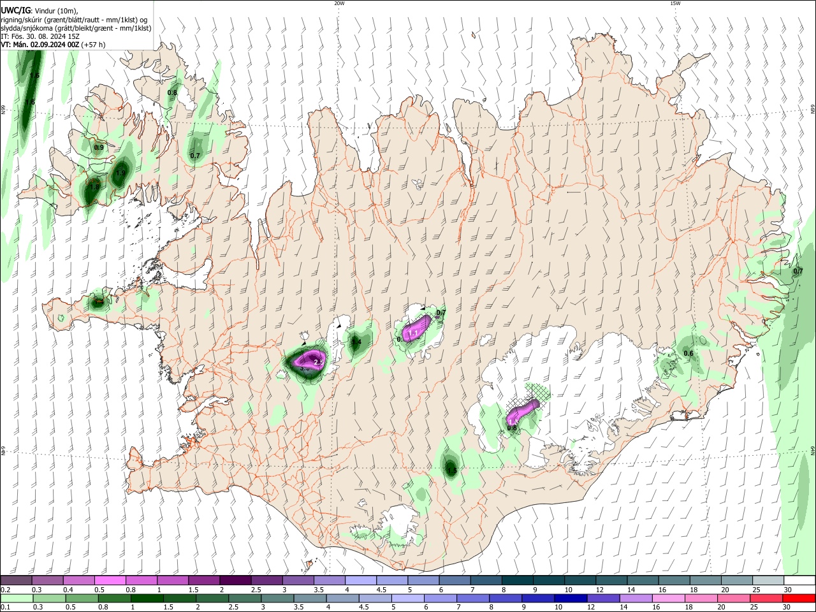Image resolution: width=816 pixels, height=612 pixels.
Task: Click the '1.1' value on Hofsjökull snow patch
Action: click(x=412, y=333)
